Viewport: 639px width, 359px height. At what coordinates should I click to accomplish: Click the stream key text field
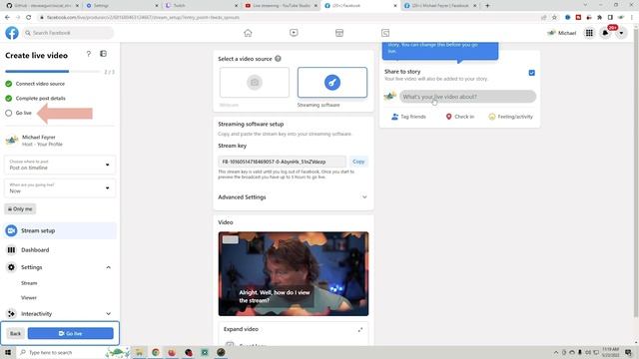(x=282, y=162)
